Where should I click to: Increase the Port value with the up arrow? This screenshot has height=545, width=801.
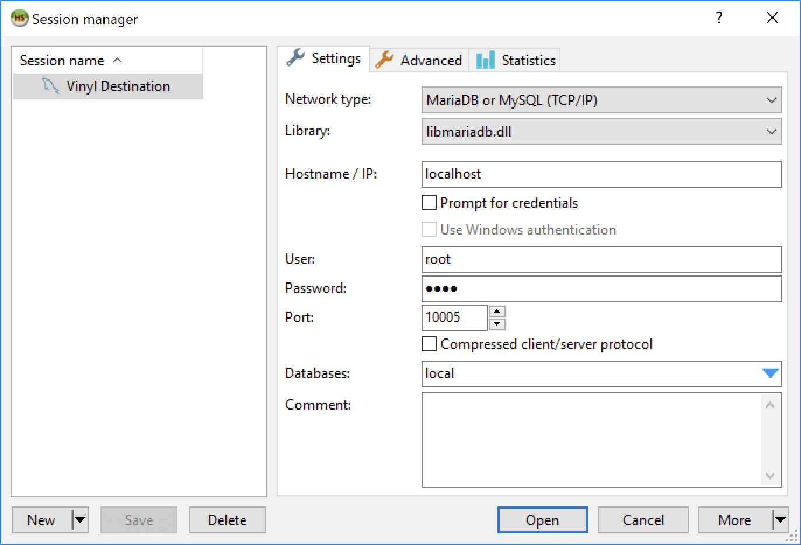tap(497, 312)
